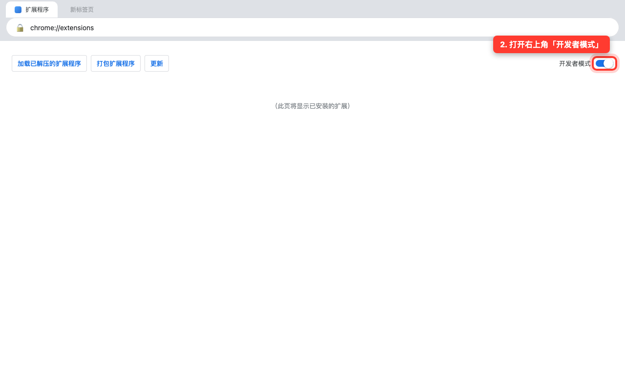Click the 加载已解压的扩展程序 button

(x=49, y=63)
